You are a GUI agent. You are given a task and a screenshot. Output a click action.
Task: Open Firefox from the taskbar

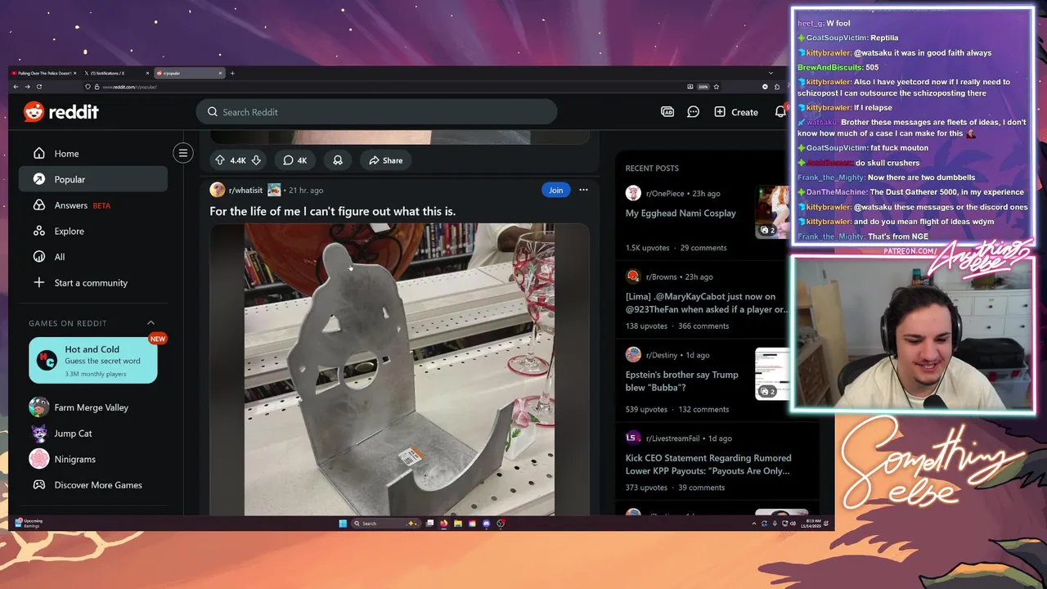pos(444,524)
